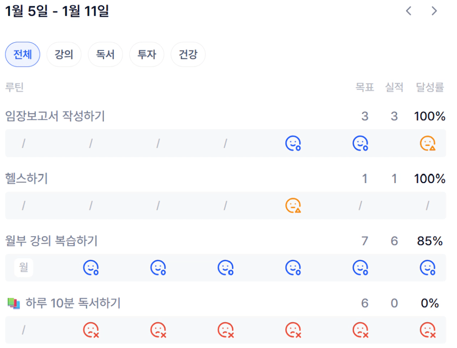This screenshot has width=457, height=348.
Task: Click the first blue smiley in 임장보고서 row
Action: [293, 144]
